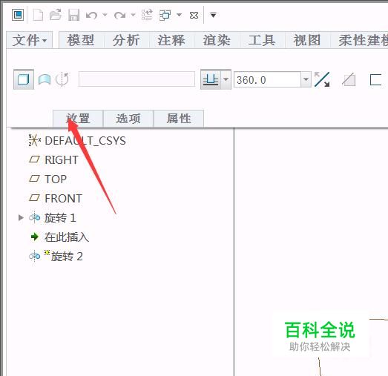Viewport: 388px width, 376px height.
Task: Click the plane icon beside TOP
Action: [34, 179]
